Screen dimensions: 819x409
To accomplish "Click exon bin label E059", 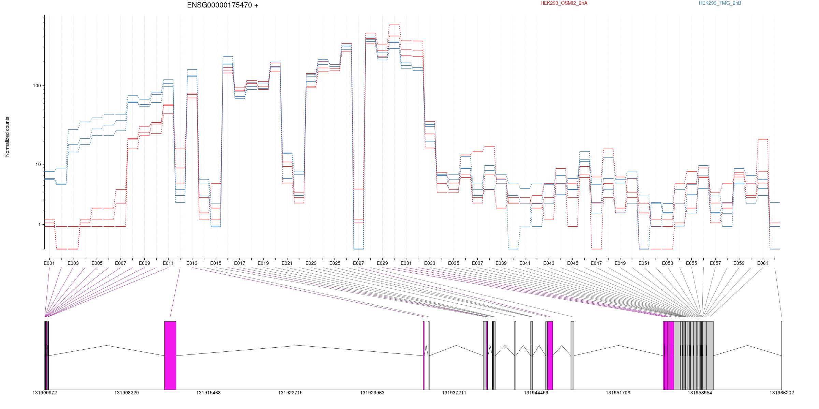I will (x=739, y=263).
